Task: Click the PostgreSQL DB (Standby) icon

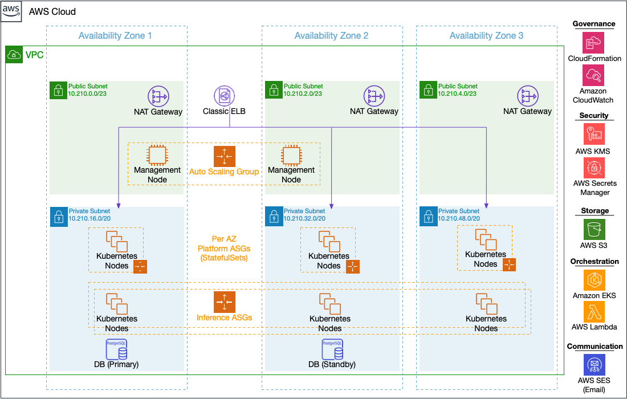Action: click(332, 349)
